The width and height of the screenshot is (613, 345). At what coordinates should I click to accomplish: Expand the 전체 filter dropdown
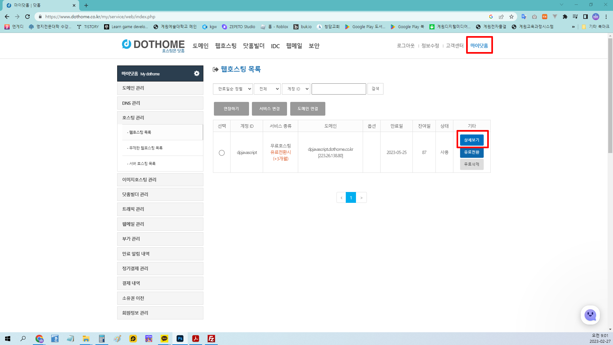[x=267, y=89]
